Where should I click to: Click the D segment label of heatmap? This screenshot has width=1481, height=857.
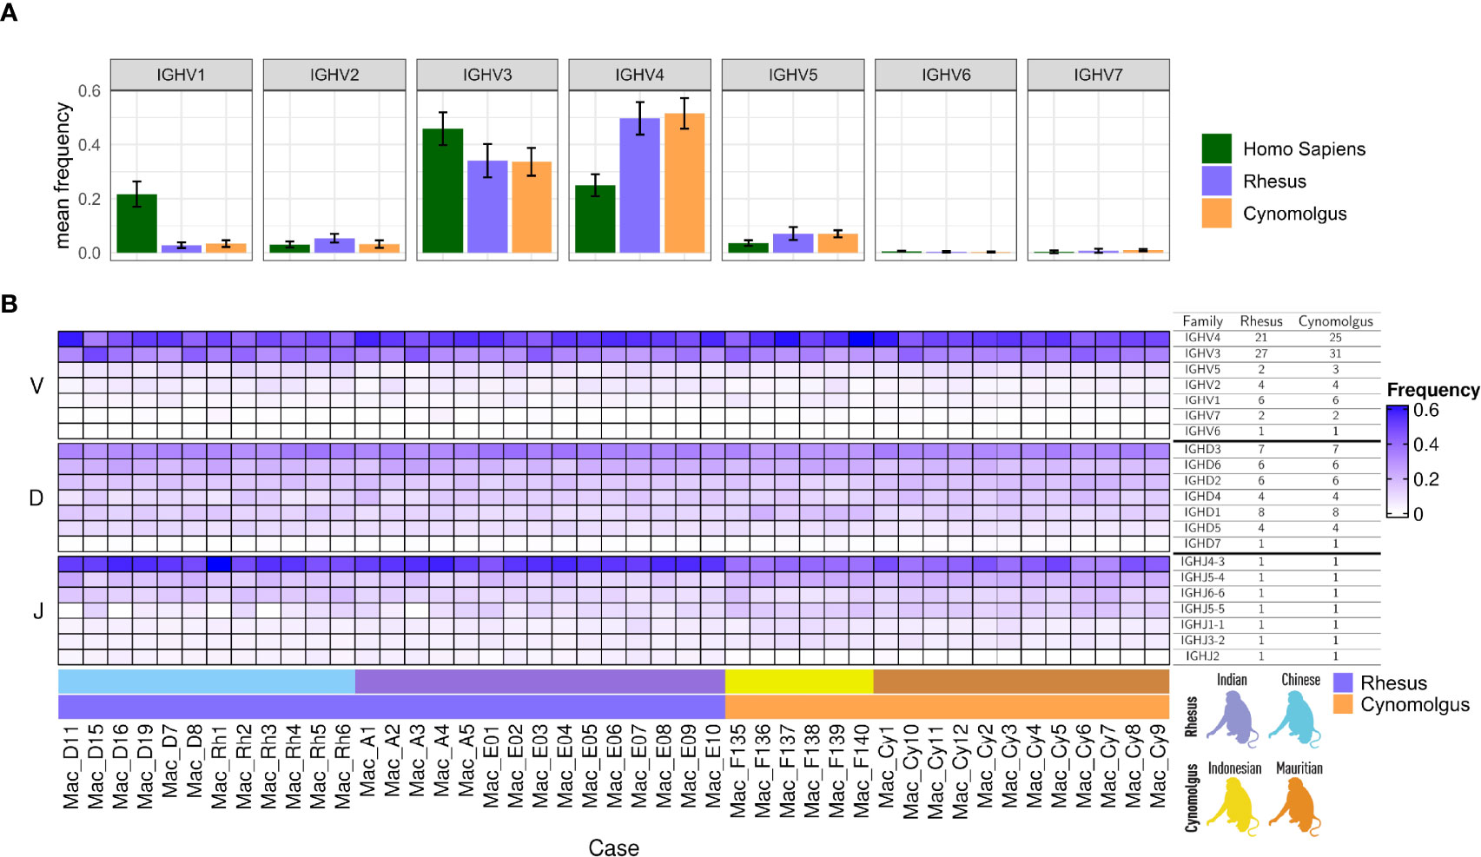coord(36,498)
